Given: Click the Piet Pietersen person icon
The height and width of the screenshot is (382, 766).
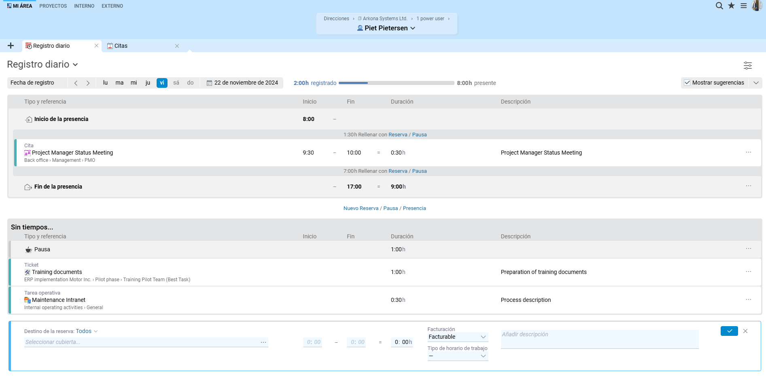Looking at the screenshot, I should (x=360, y=28).
